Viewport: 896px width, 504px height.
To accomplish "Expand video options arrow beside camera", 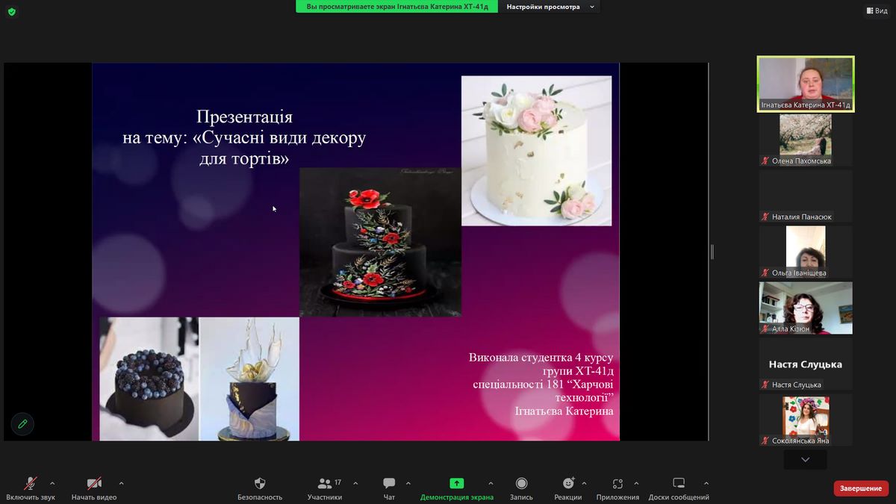I will [122, 483].
